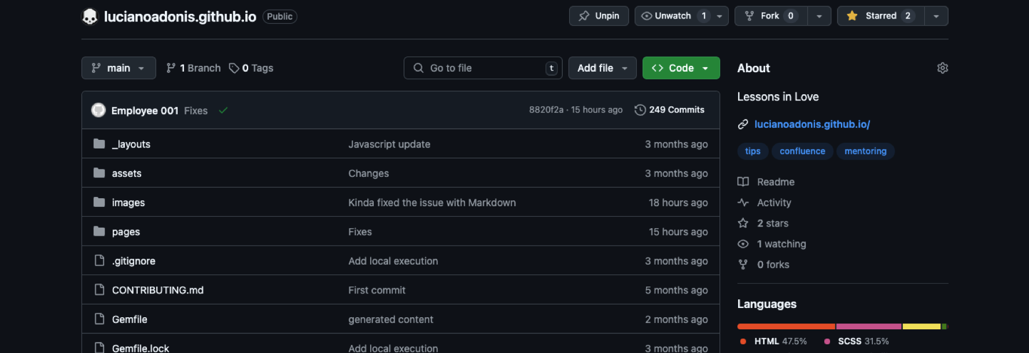
Task: Open the 'Javascript update' commit message
Action: click(389, 144)
